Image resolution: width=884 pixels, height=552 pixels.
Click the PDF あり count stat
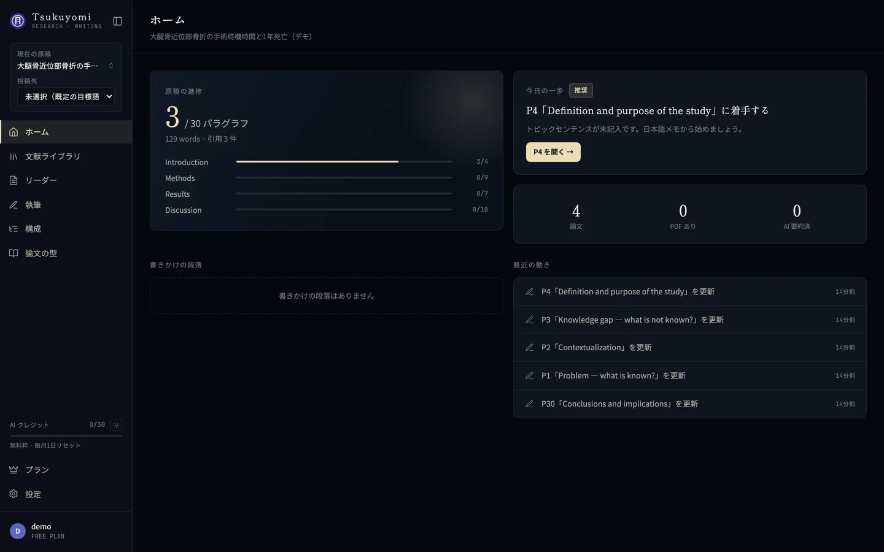[683, 216]
